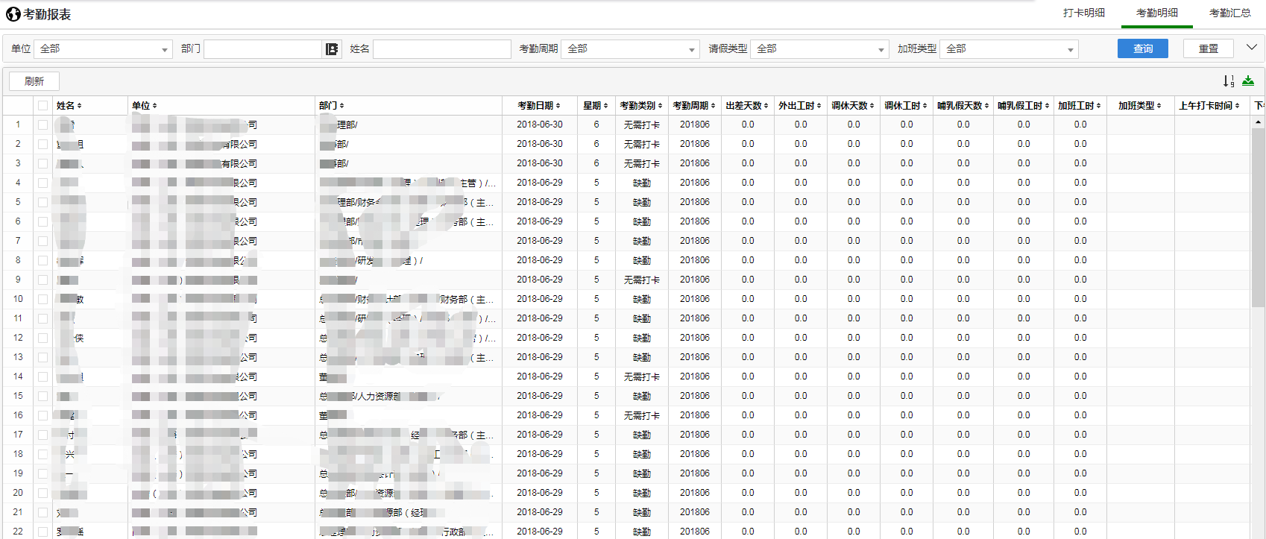Expand more filters chevron beside 重置
This screenshot has height=539, width=1266.
click(1252, 48)
